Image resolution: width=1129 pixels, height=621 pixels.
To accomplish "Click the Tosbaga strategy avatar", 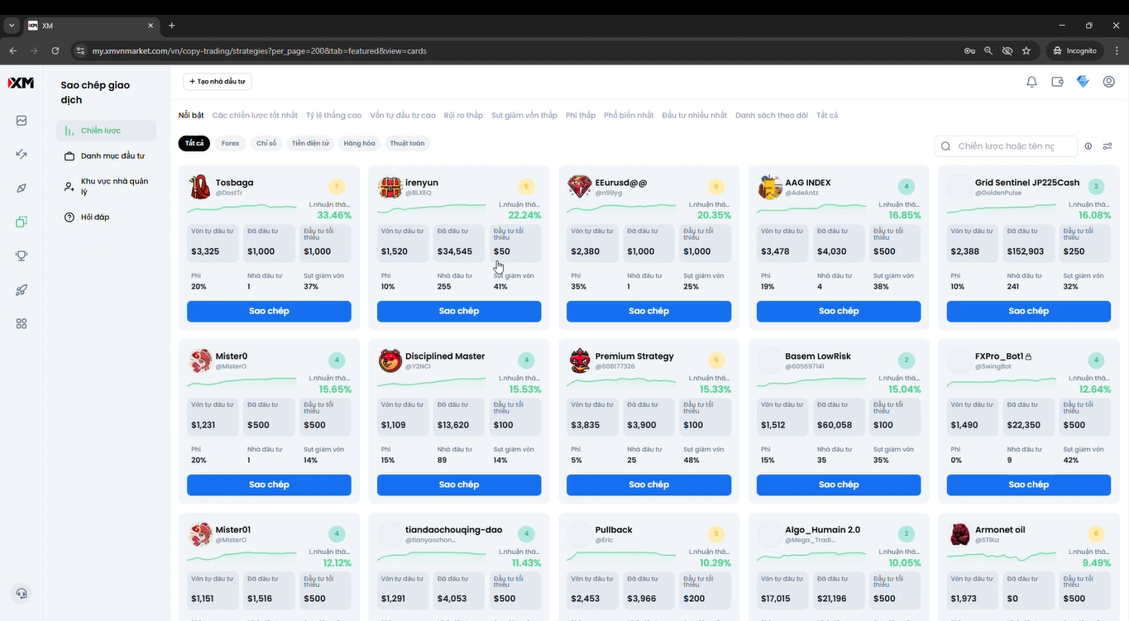I will tap(199, 187).
